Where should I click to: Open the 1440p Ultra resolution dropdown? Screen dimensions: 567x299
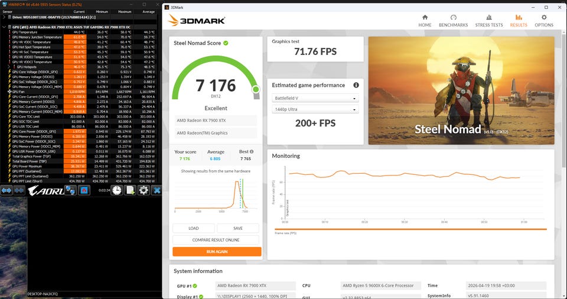[x=315, y=109]
